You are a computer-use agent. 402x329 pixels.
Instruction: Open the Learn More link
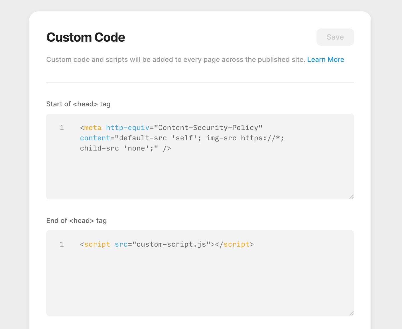[x=325, y=60]
